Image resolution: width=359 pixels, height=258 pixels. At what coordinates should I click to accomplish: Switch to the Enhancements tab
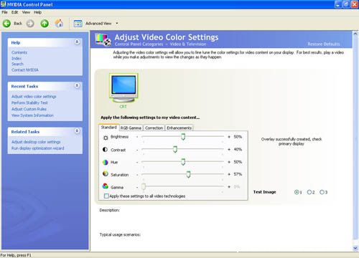(x=179, y=128)
